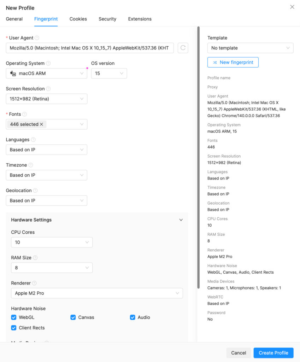The image size is (300, 362).
Task: Open the Operating System dropdown
Action: click(x=46, y=74)
